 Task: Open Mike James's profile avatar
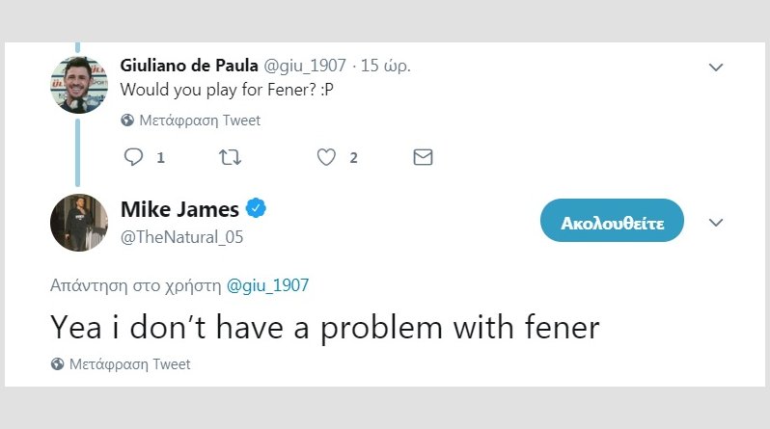pos(78,223)
